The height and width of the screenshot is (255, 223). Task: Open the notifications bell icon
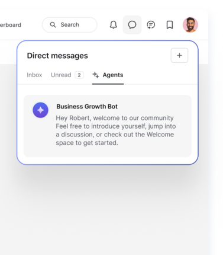tap(114, 25)
